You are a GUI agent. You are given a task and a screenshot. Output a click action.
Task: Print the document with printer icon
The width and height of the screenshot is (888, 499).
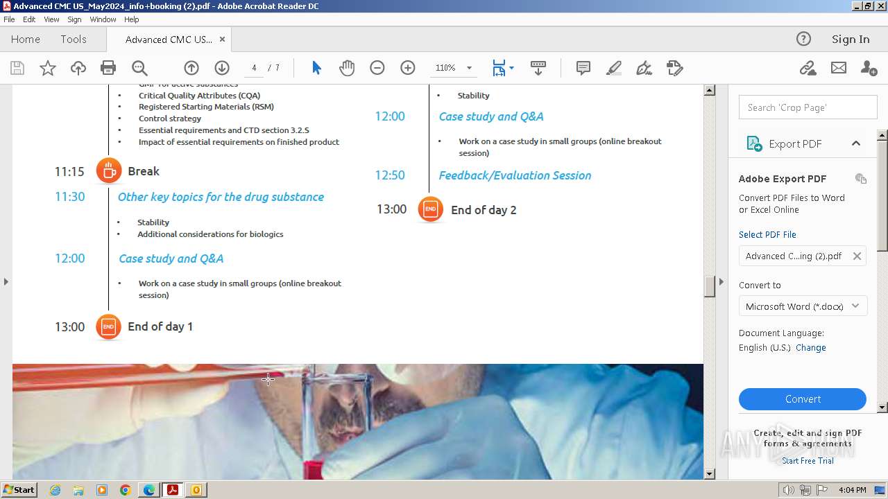[x=108, y=68]
